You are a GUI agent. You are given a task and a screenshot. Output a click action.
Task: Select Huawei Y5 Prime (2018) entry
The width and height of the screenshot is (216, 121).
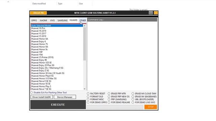(57, 57)
